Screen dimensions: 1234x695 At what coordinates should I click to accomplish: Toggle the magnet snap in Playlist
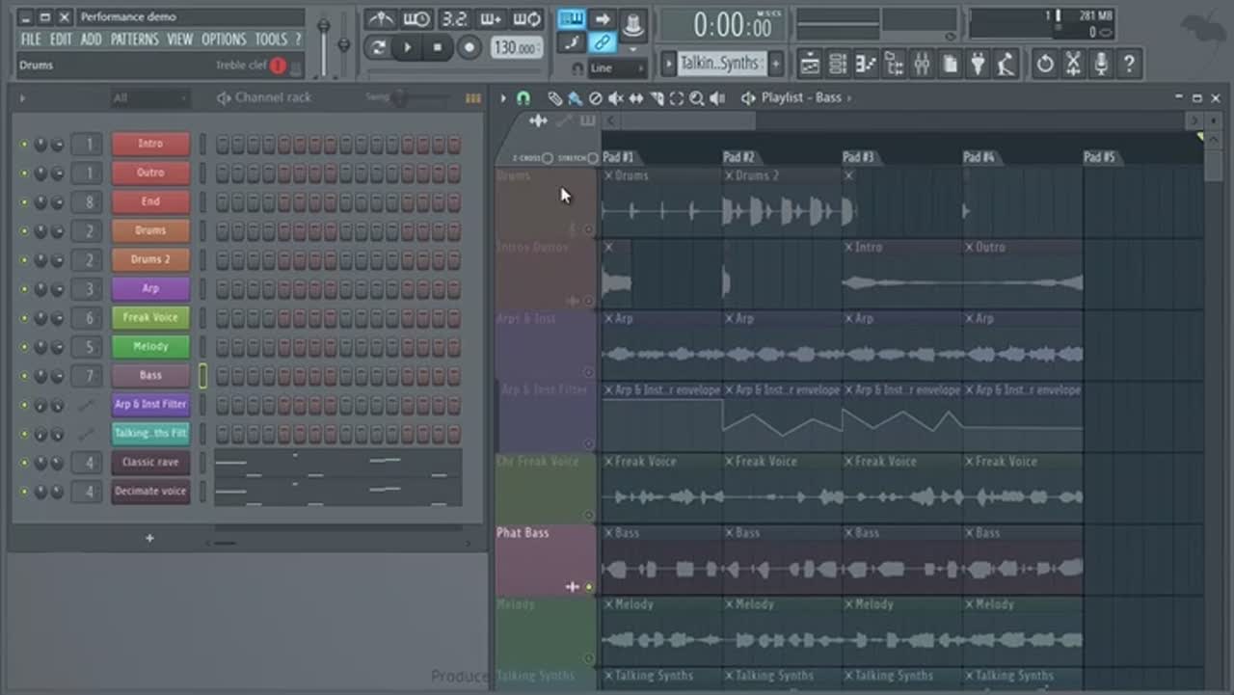(x=523, y=98)
